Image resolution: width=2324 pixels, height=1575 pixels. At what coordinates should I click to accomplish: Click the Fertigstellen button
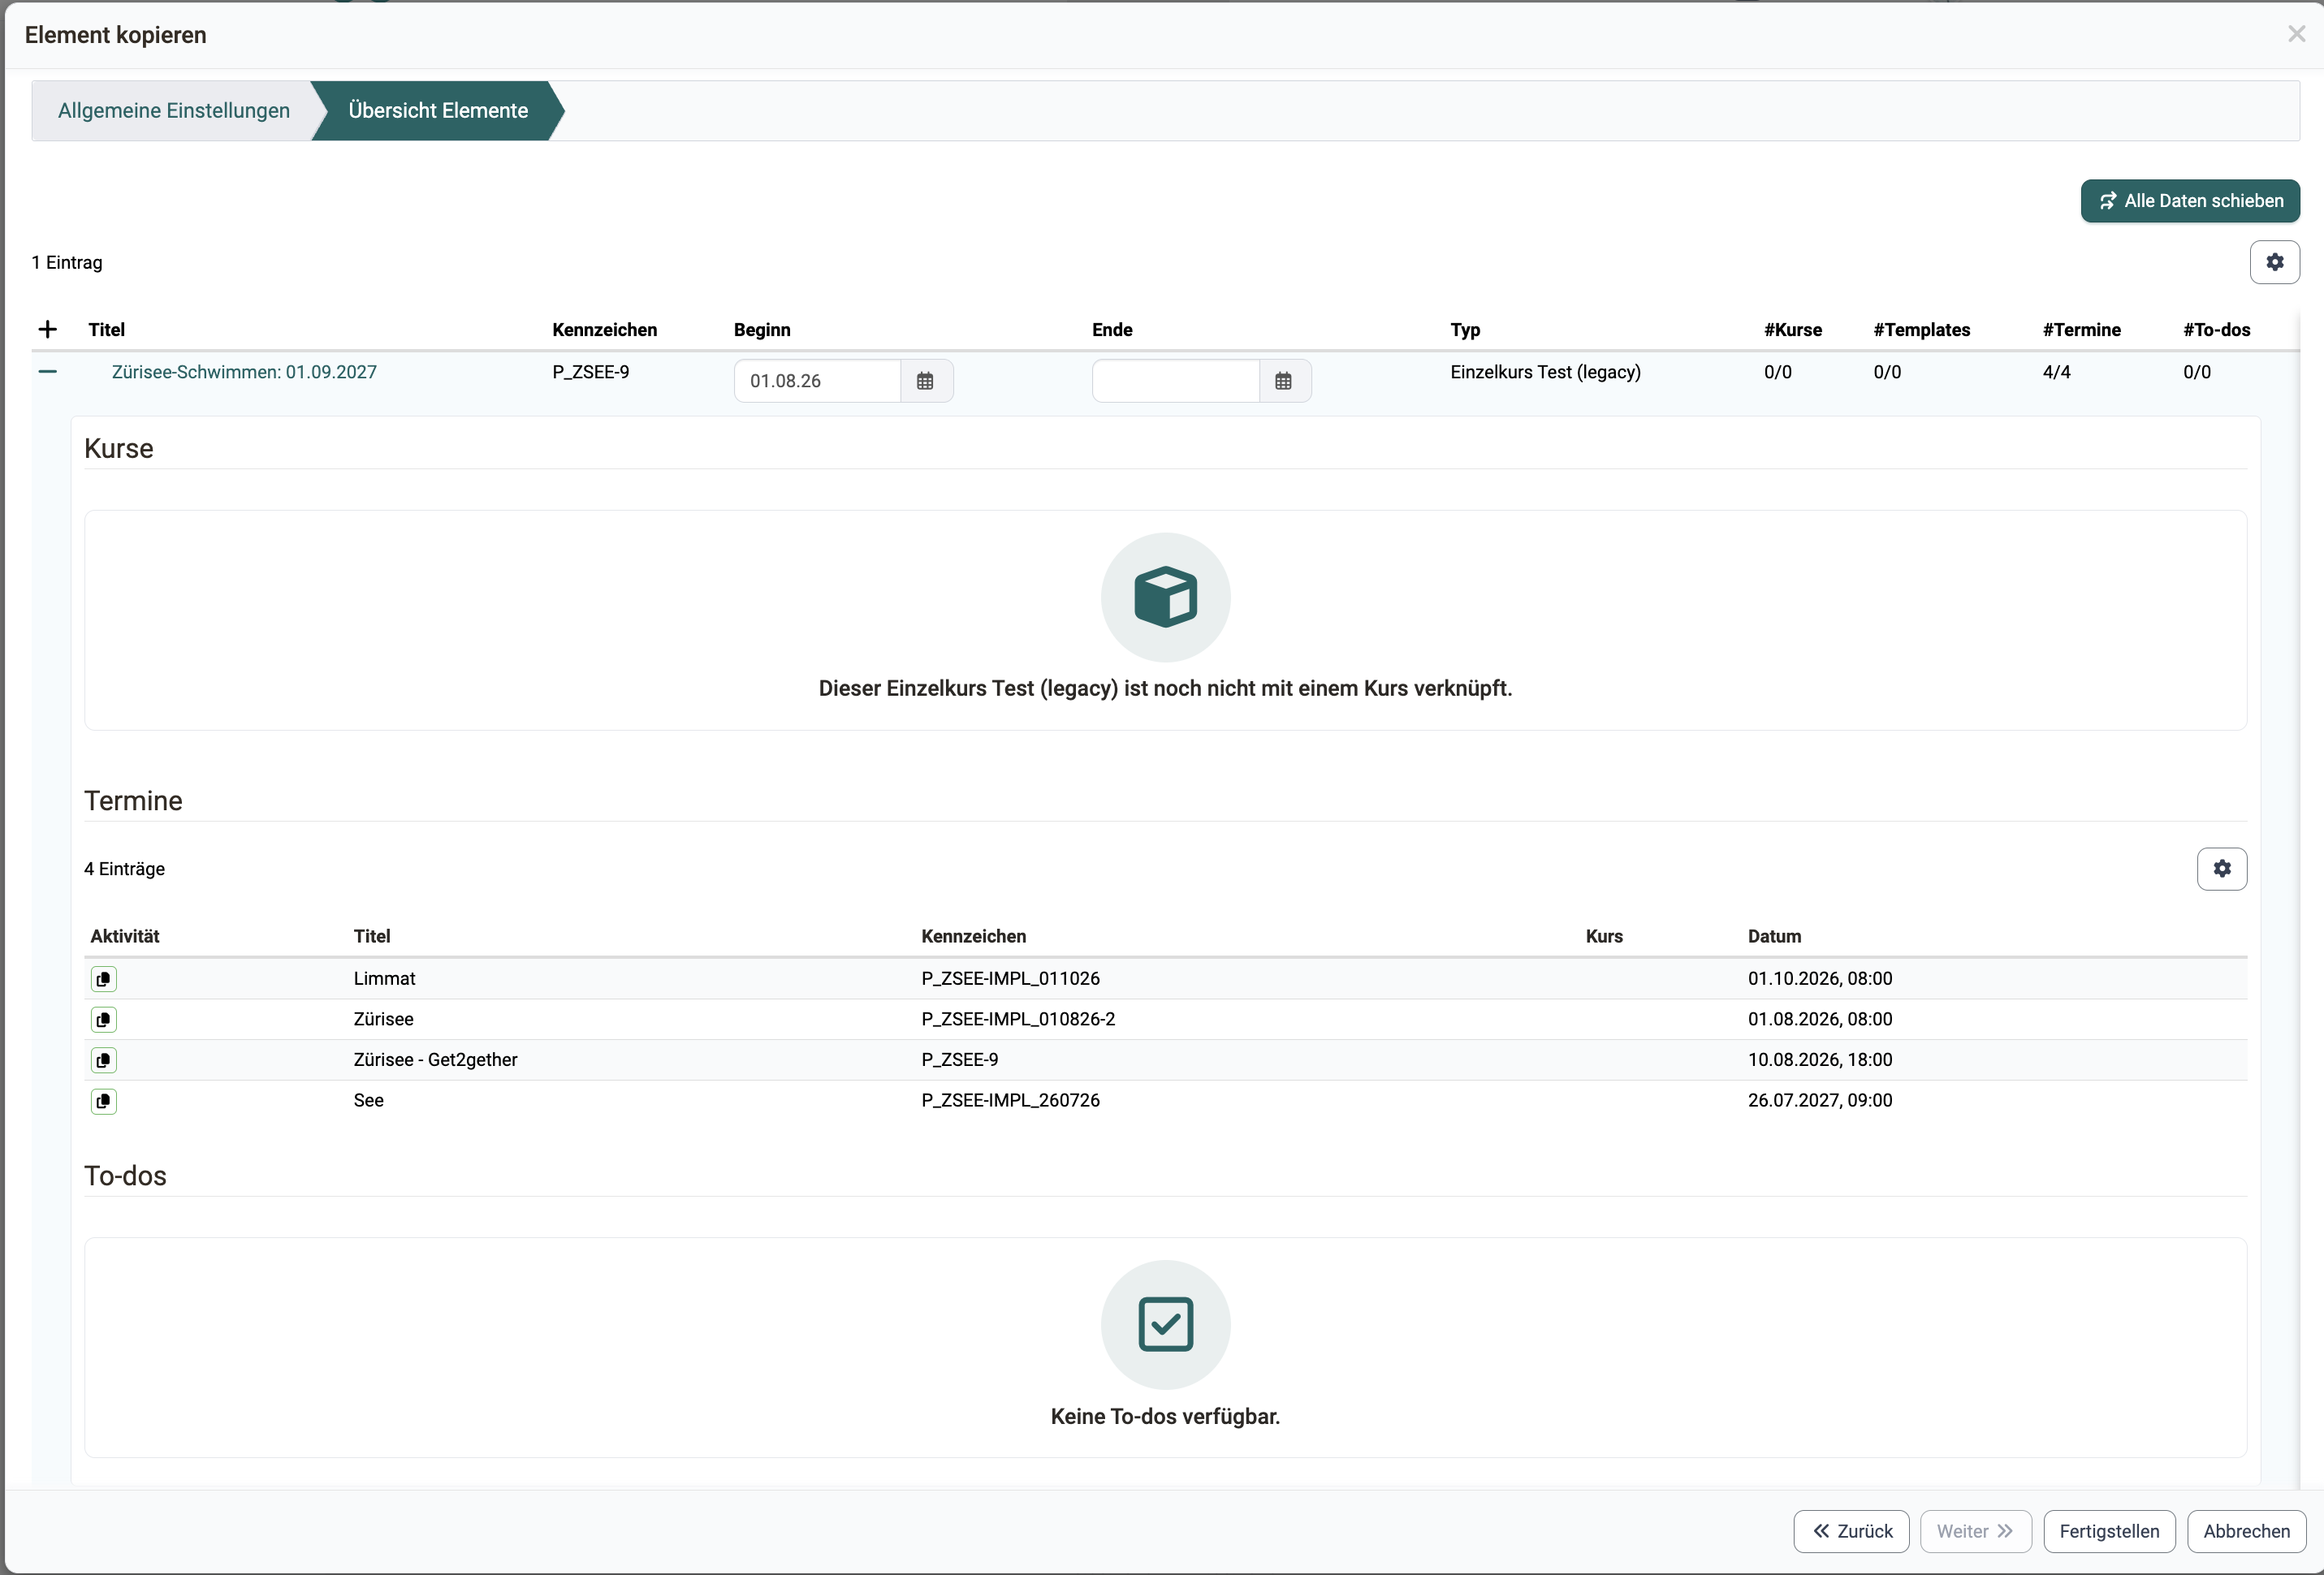2109,1531
